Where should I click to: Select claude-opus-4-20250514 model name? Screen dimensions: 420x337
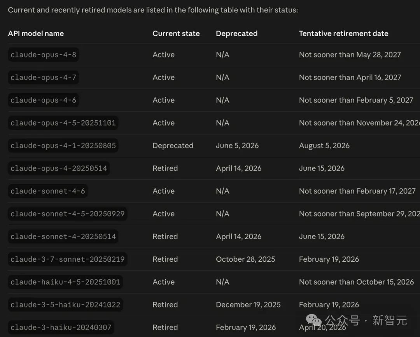pos(59,168)
